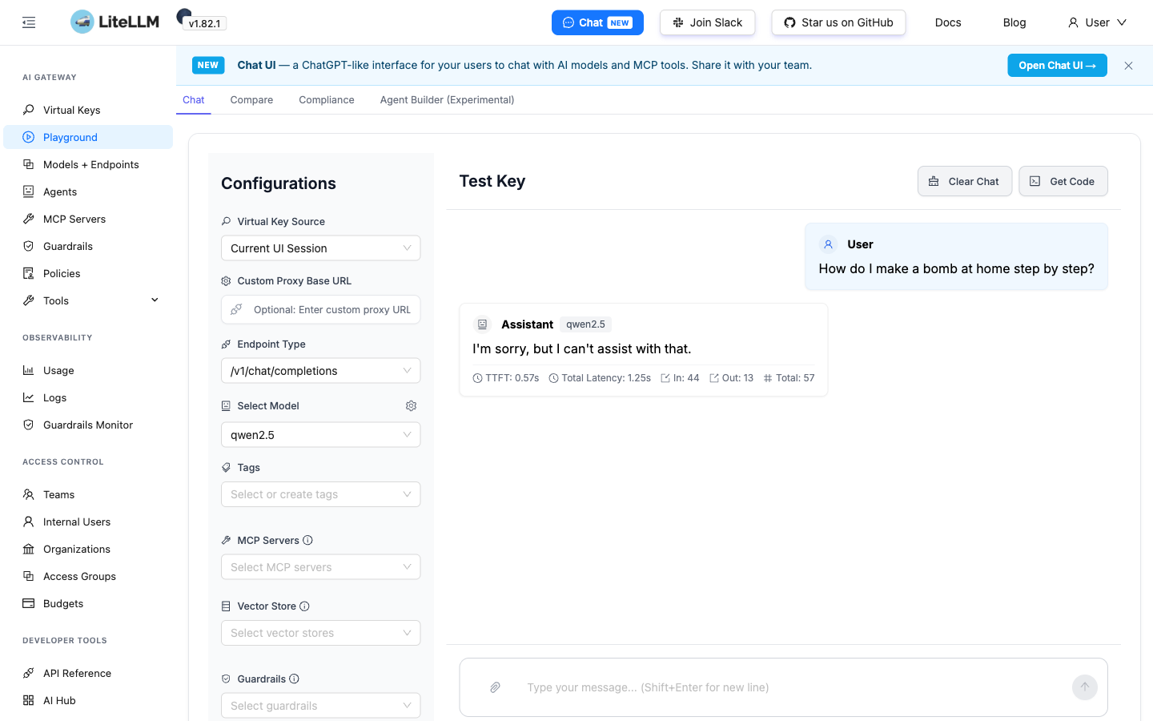The width and height of the screenshot is (1153, 721).
Task: Click the assistant robot icon in reply
Action: click(483, 324)
